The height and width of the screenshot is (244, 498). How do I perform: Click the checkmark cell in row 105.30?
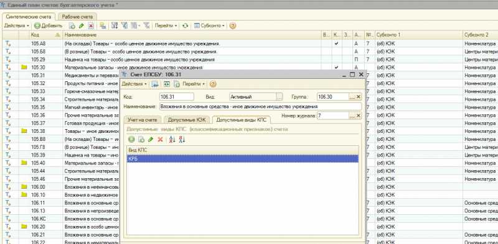click(336, 67)
